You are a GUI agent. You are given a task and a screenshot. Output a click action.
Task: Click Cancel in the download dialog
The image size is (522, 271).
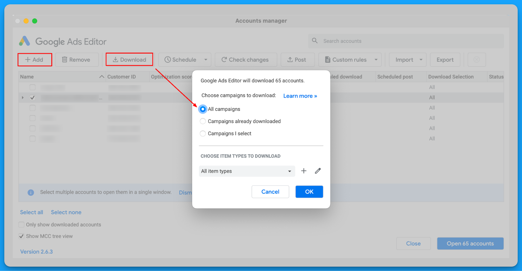coord(270,192)
